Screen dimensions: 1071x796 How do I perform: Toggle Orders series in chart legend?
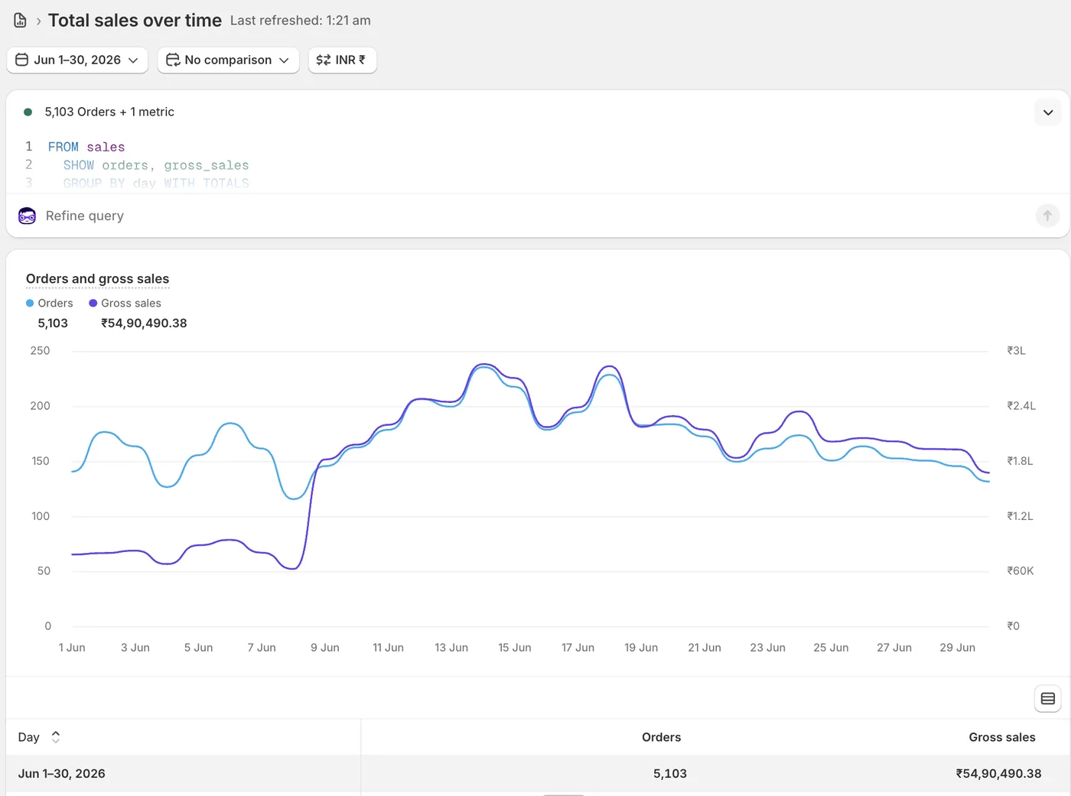(50, 303)
